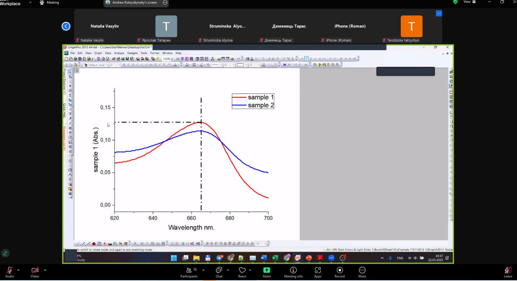Click the Adobe Acrobat icon in taskbar

320,258
